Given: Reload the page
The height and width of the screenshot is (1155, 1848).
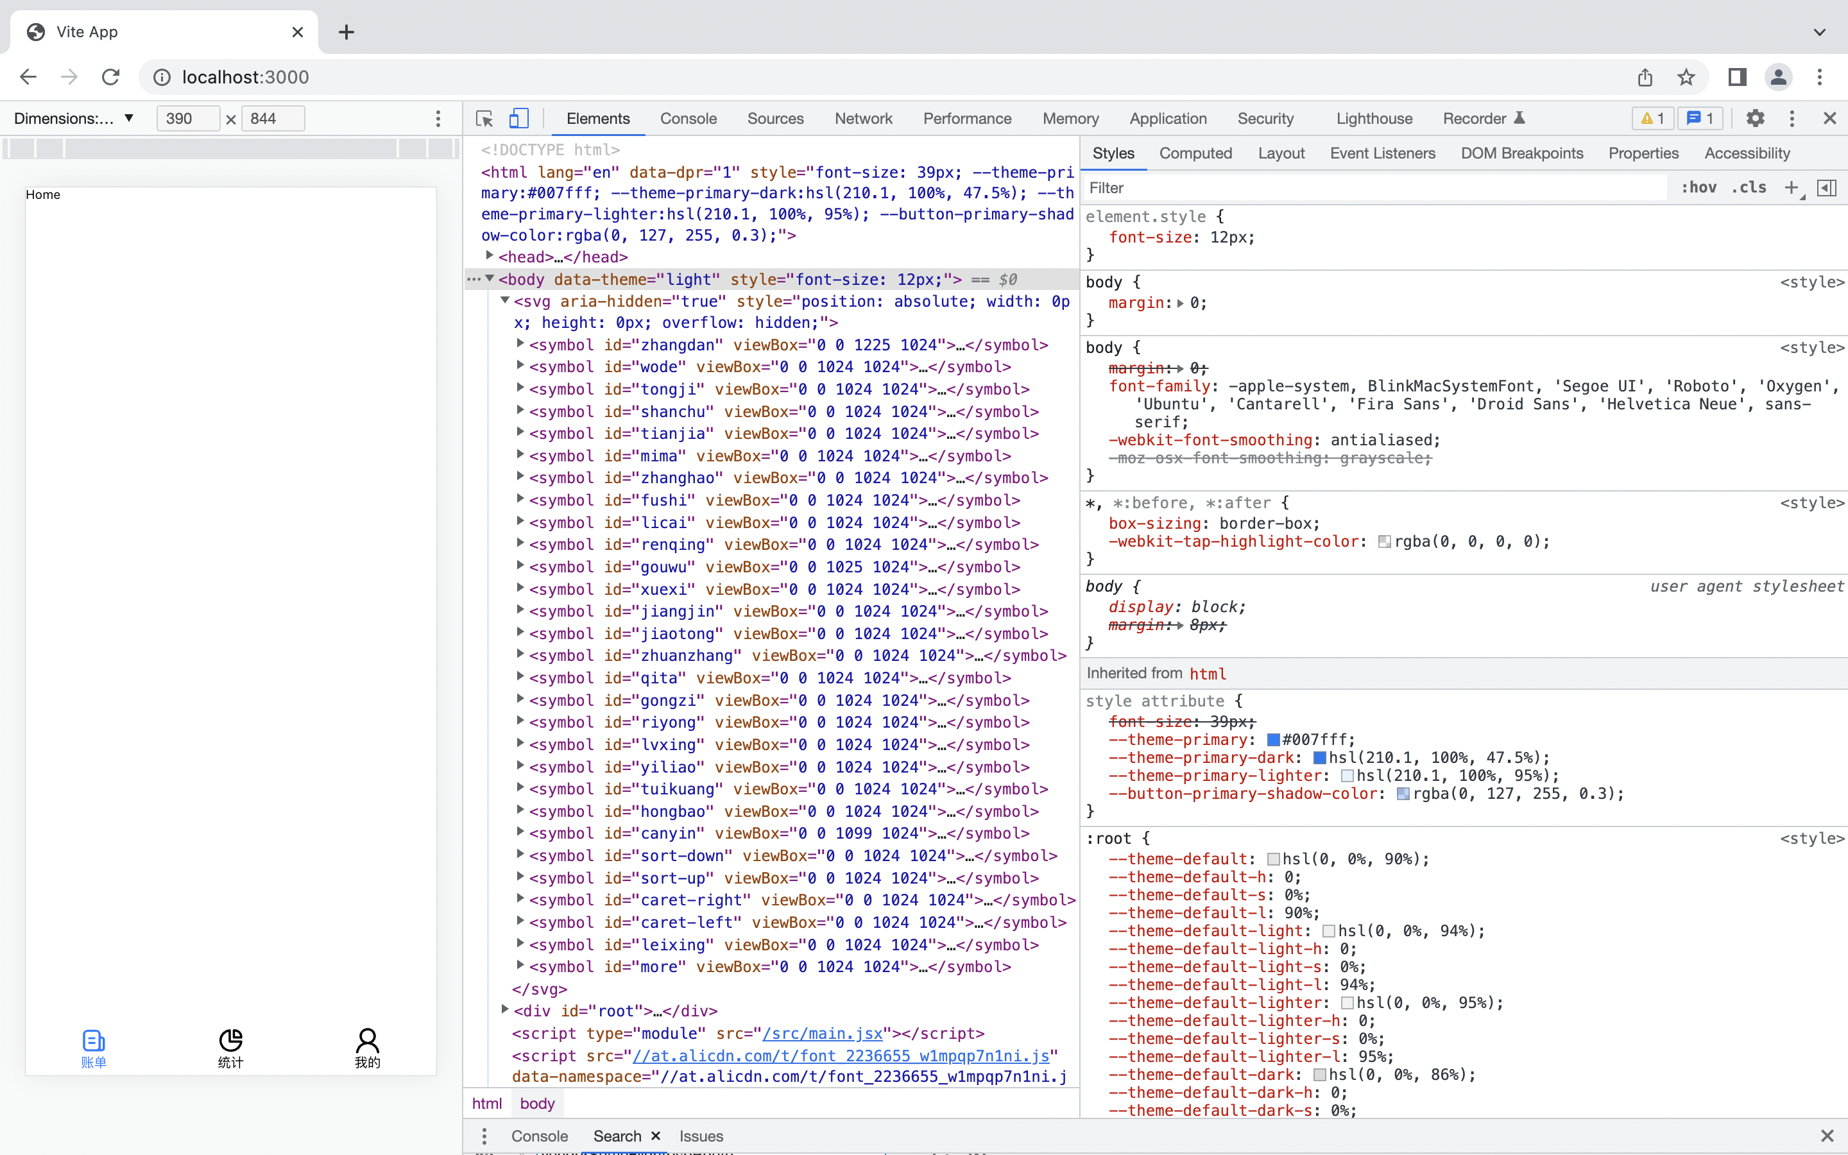Looking at the screenshot, I should click(111, 77).
